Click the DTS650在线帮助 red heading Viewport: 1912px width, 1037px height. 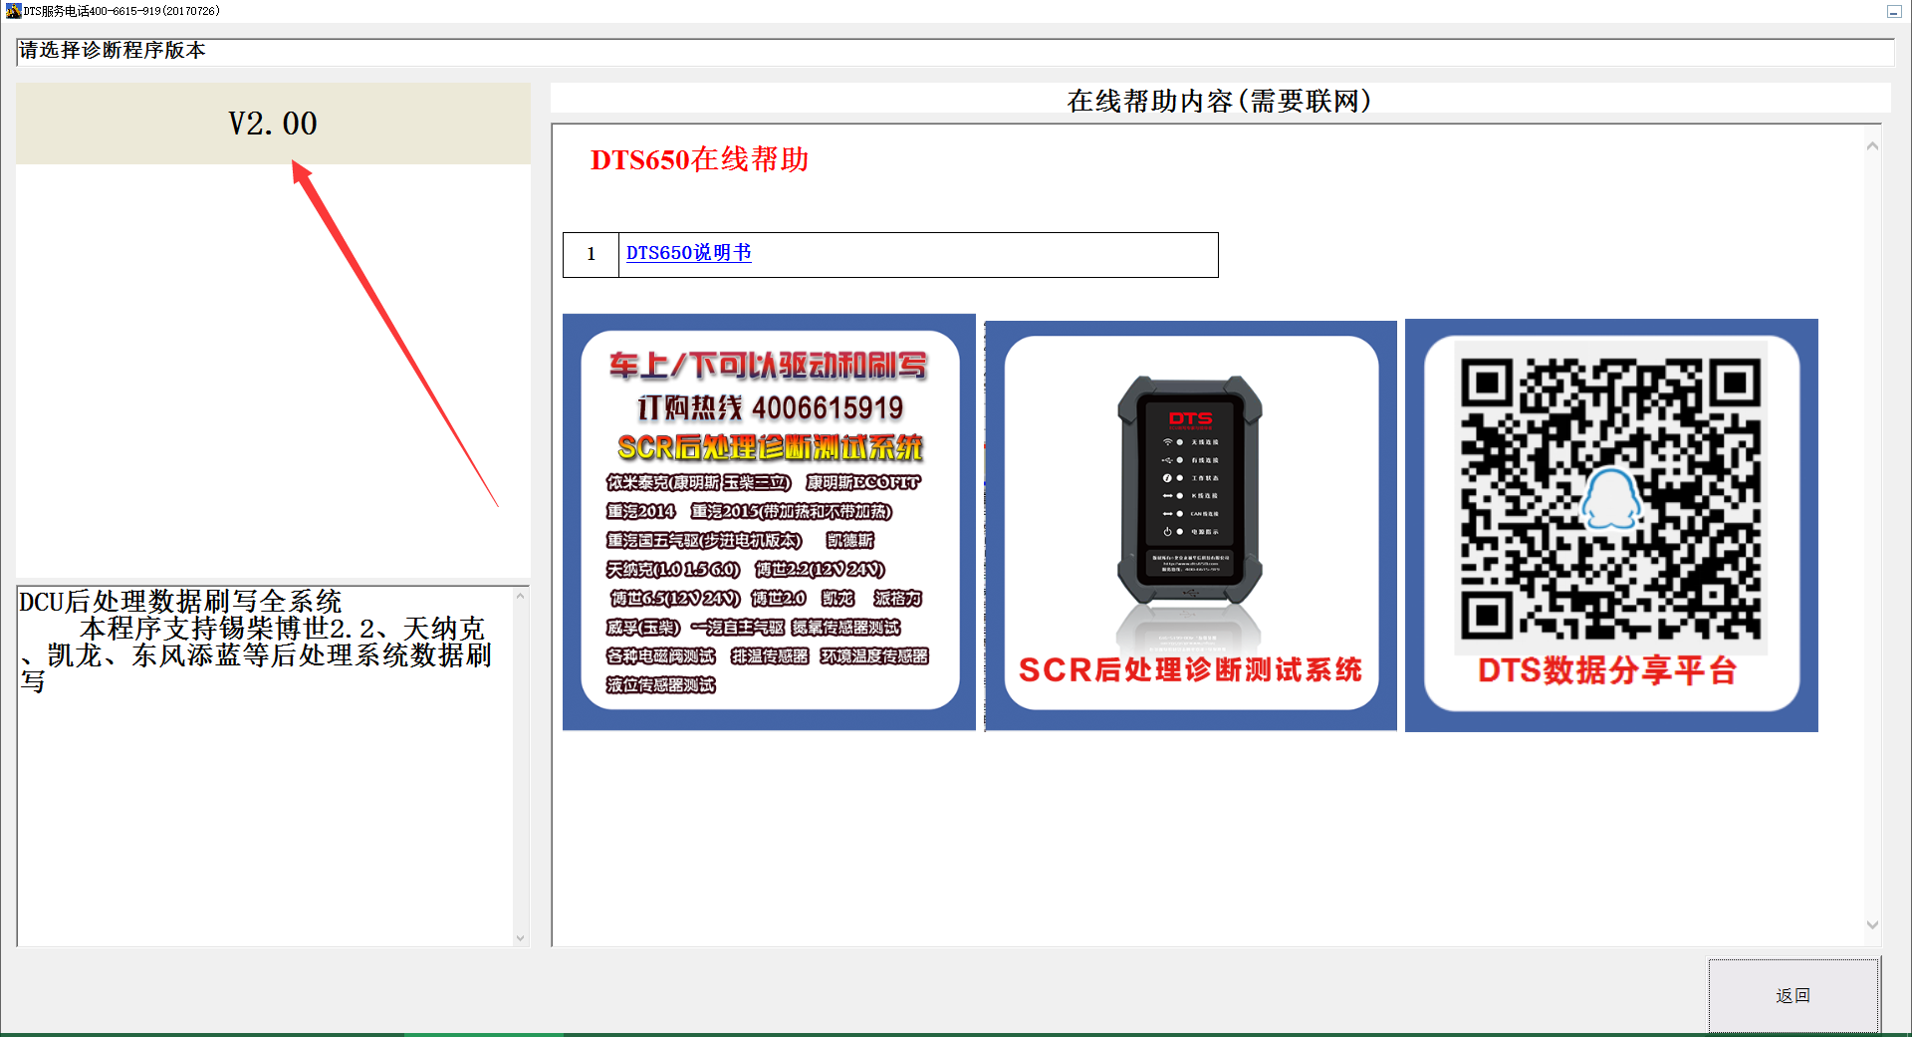pyautogui.click(x=699, y=159)
